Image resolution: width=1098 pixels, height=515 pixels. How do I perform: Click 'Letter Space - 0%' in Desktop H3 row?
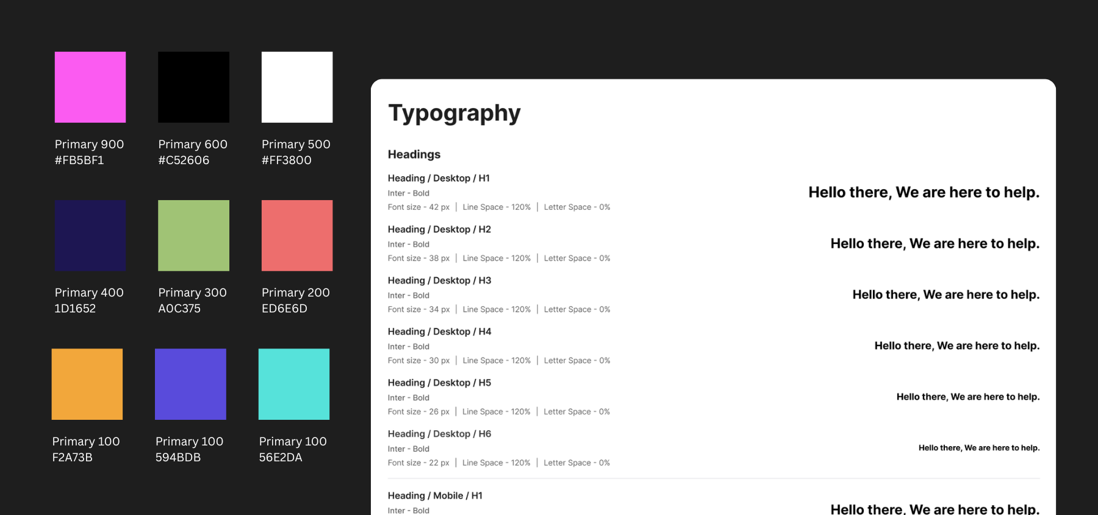(x=577, y=310)
